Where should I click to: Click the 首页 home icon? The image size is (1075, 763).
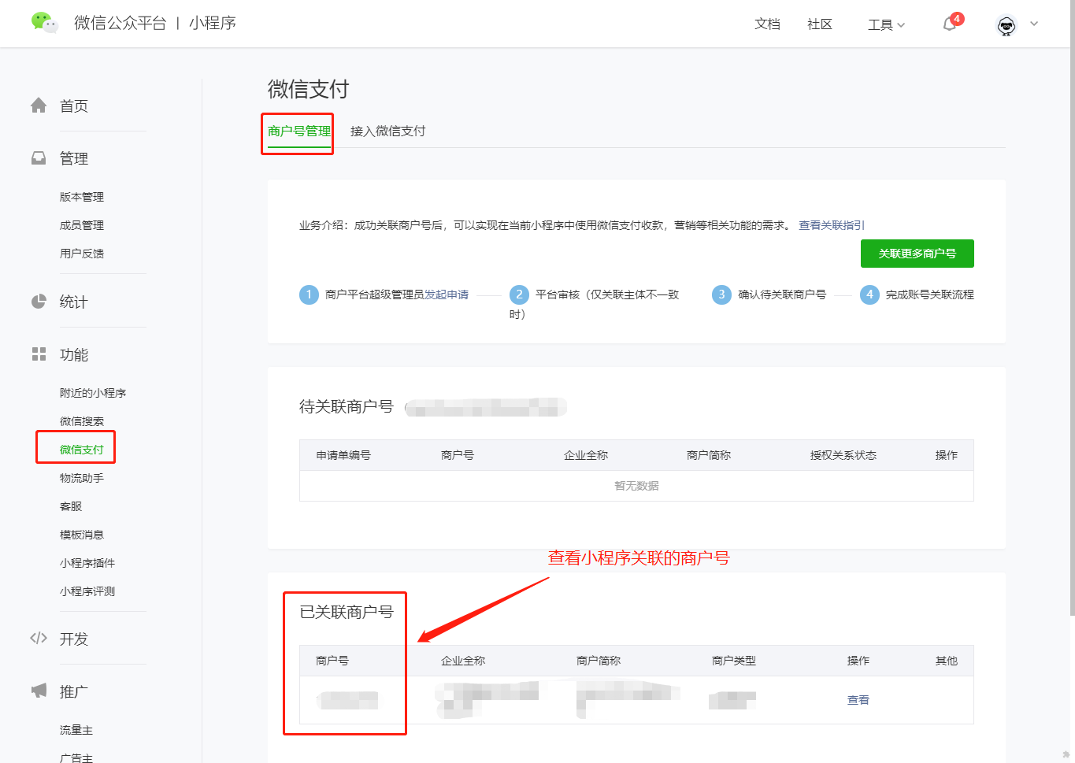pyautogui.click(x=39, y=105)
